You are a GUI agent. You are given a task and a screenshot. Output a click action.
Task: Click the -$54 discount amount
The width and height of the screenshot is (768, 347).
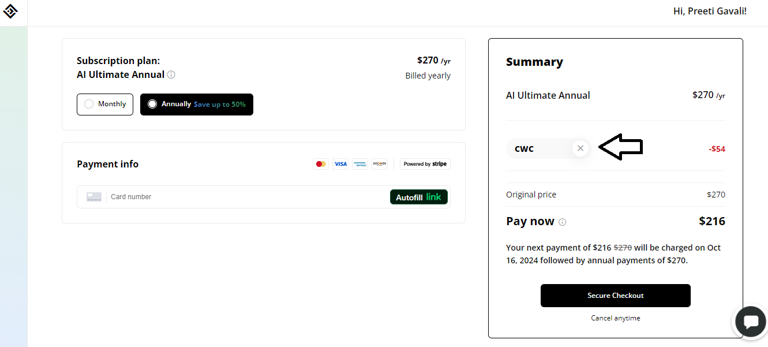point(717,149)
